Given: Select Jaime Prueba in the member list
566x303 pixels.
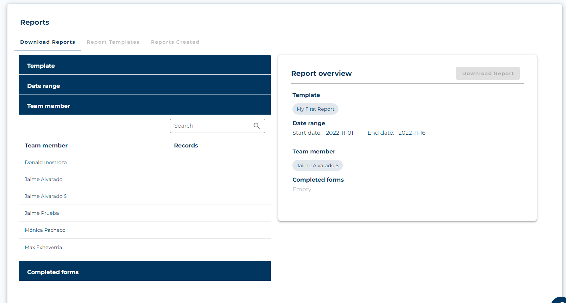Looking at the screenshot, I should (42, 213).
